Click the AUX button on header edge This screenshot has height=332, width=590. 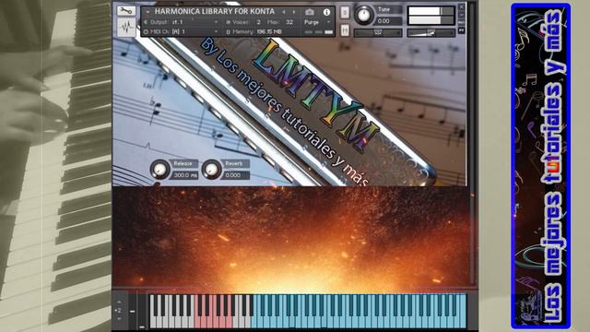[461, 22]
